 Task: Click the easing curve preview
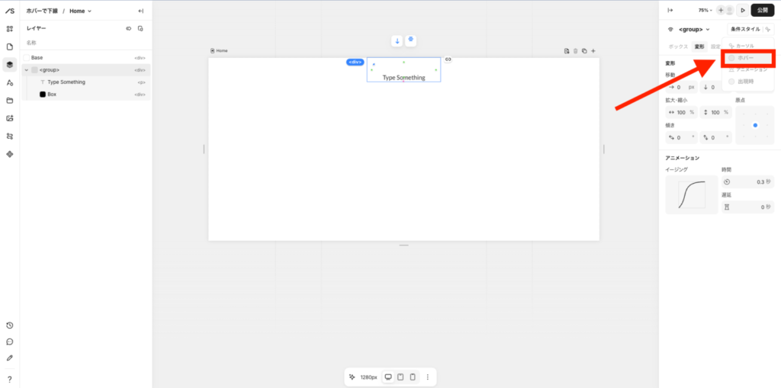(691, 195)
